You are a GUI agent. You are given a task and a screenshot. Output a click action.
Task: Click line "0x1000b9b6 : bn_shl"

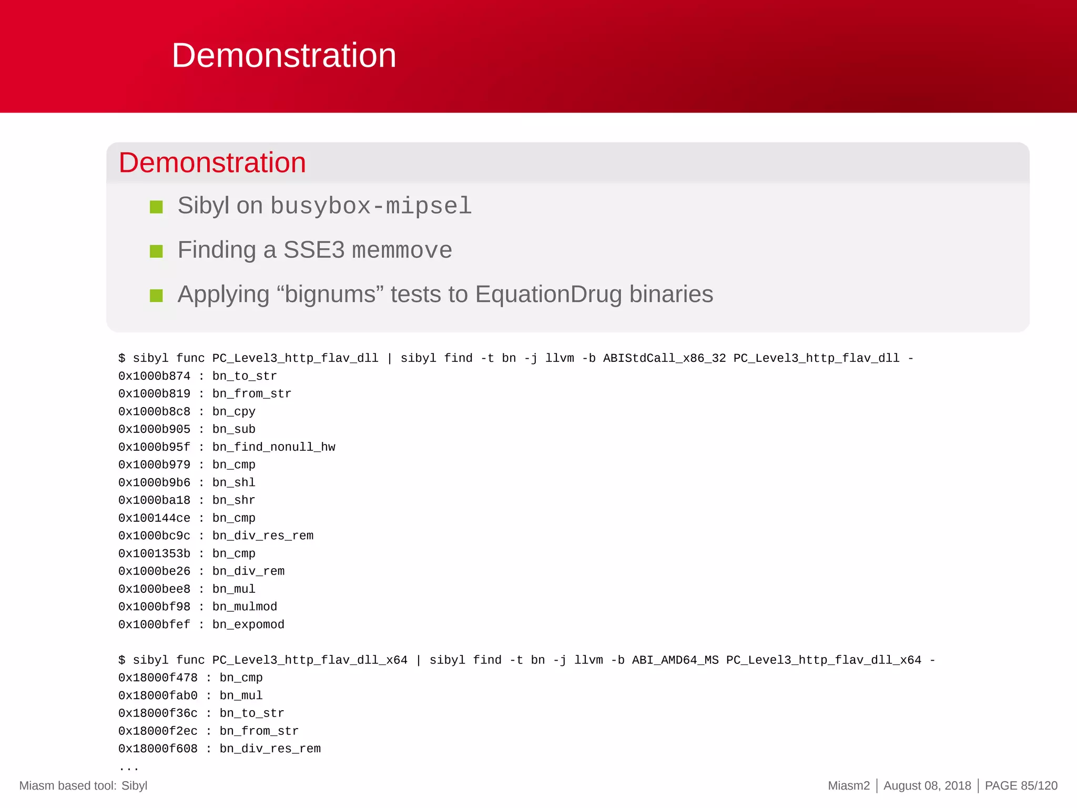187,482
